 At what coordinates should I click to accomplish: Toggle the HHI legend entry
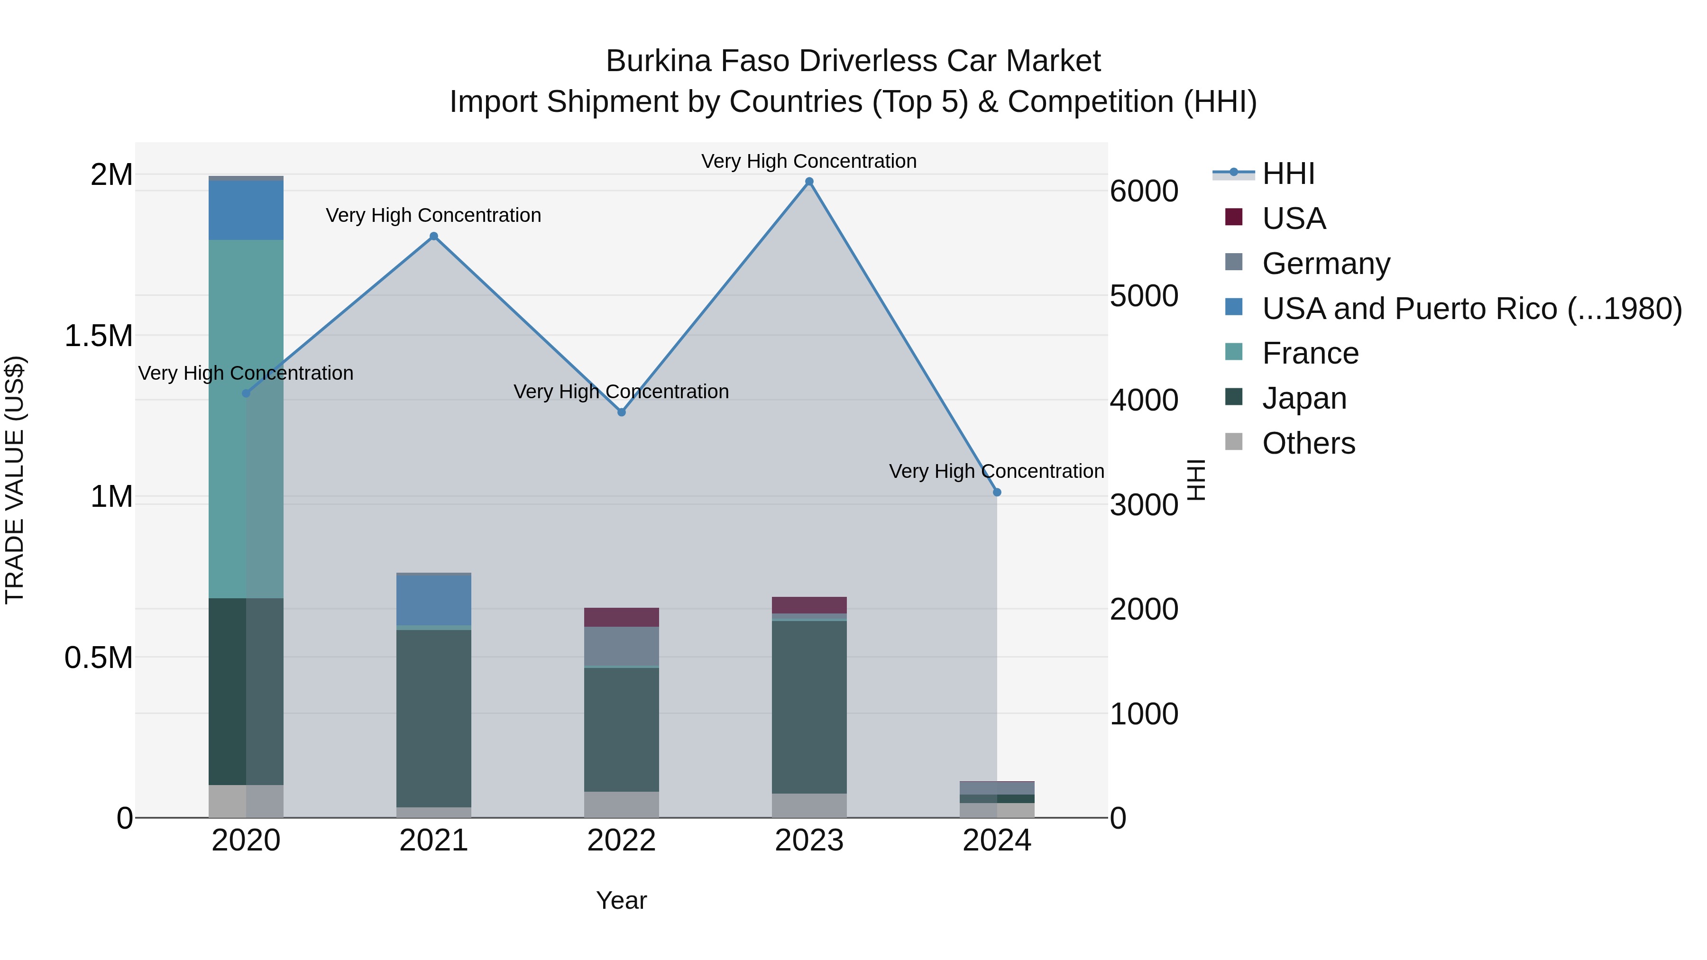click(1263, 174)
